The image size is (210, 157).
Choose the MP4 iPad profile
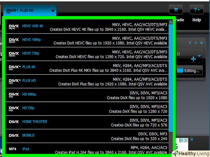point(87,149)
